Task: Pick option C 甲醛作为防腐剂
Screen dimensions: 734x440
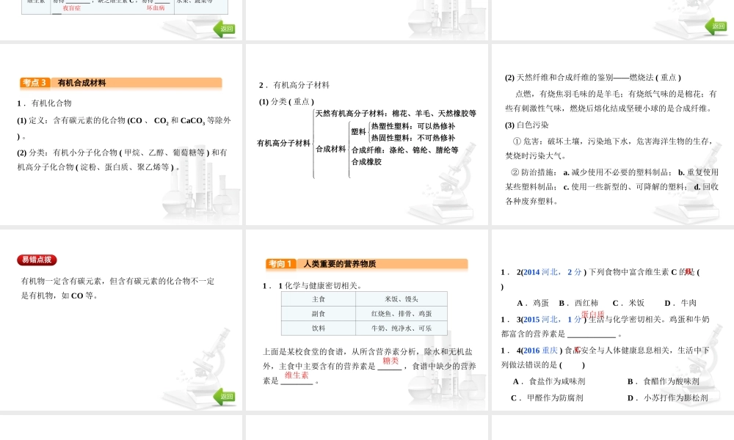Action: [547, 397]
